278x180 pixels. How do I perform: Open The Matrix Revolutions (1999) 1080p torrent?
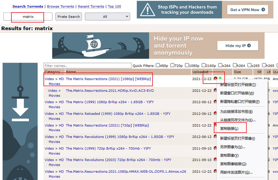(120, 137)
